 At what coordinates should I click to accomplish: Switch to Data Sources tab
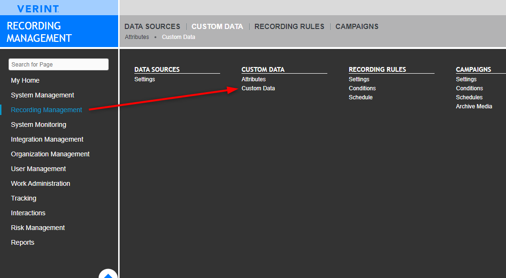coord(152,27)
